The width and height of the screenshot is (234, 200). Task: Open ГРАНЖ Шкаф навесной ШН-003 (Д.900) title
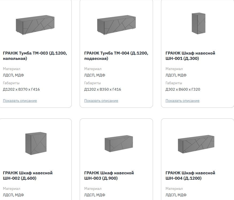[109, 175]
